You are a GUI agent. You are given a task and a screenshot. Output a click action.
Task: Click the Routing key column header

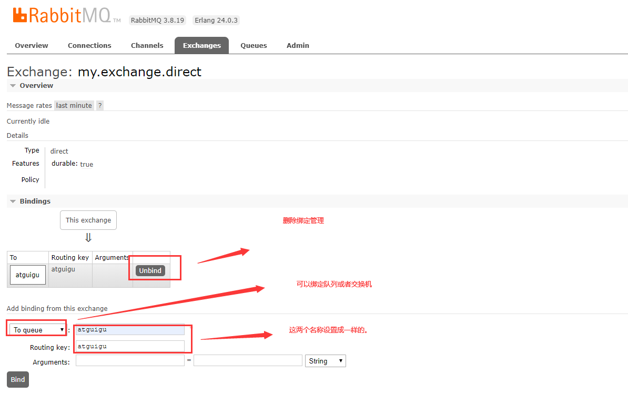[x=70, y=257]
